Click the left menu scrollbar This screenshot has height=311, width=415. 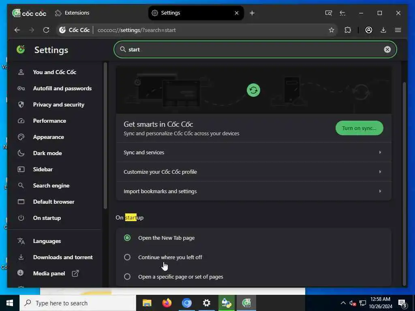click(x=105, y=135)
